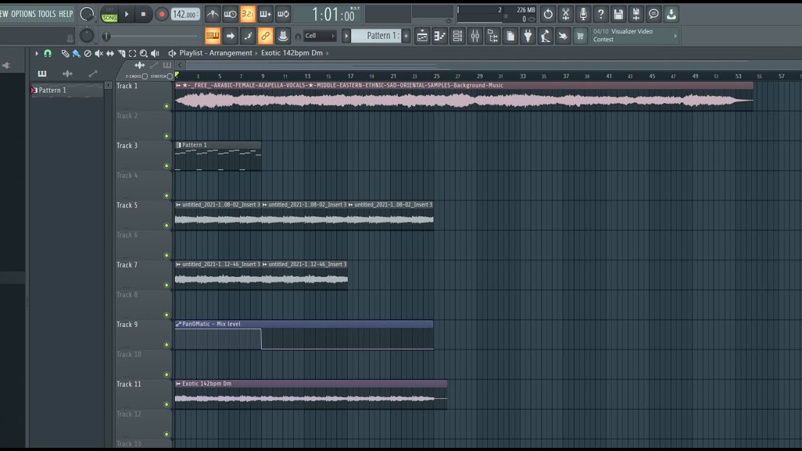Toggle the STRETCH option
Screen dimensions: 802x451
[170, 76]
